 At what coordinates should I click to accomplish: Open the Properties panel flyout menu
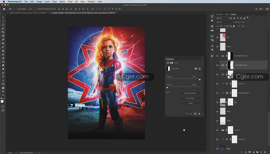tap(202, 59)
